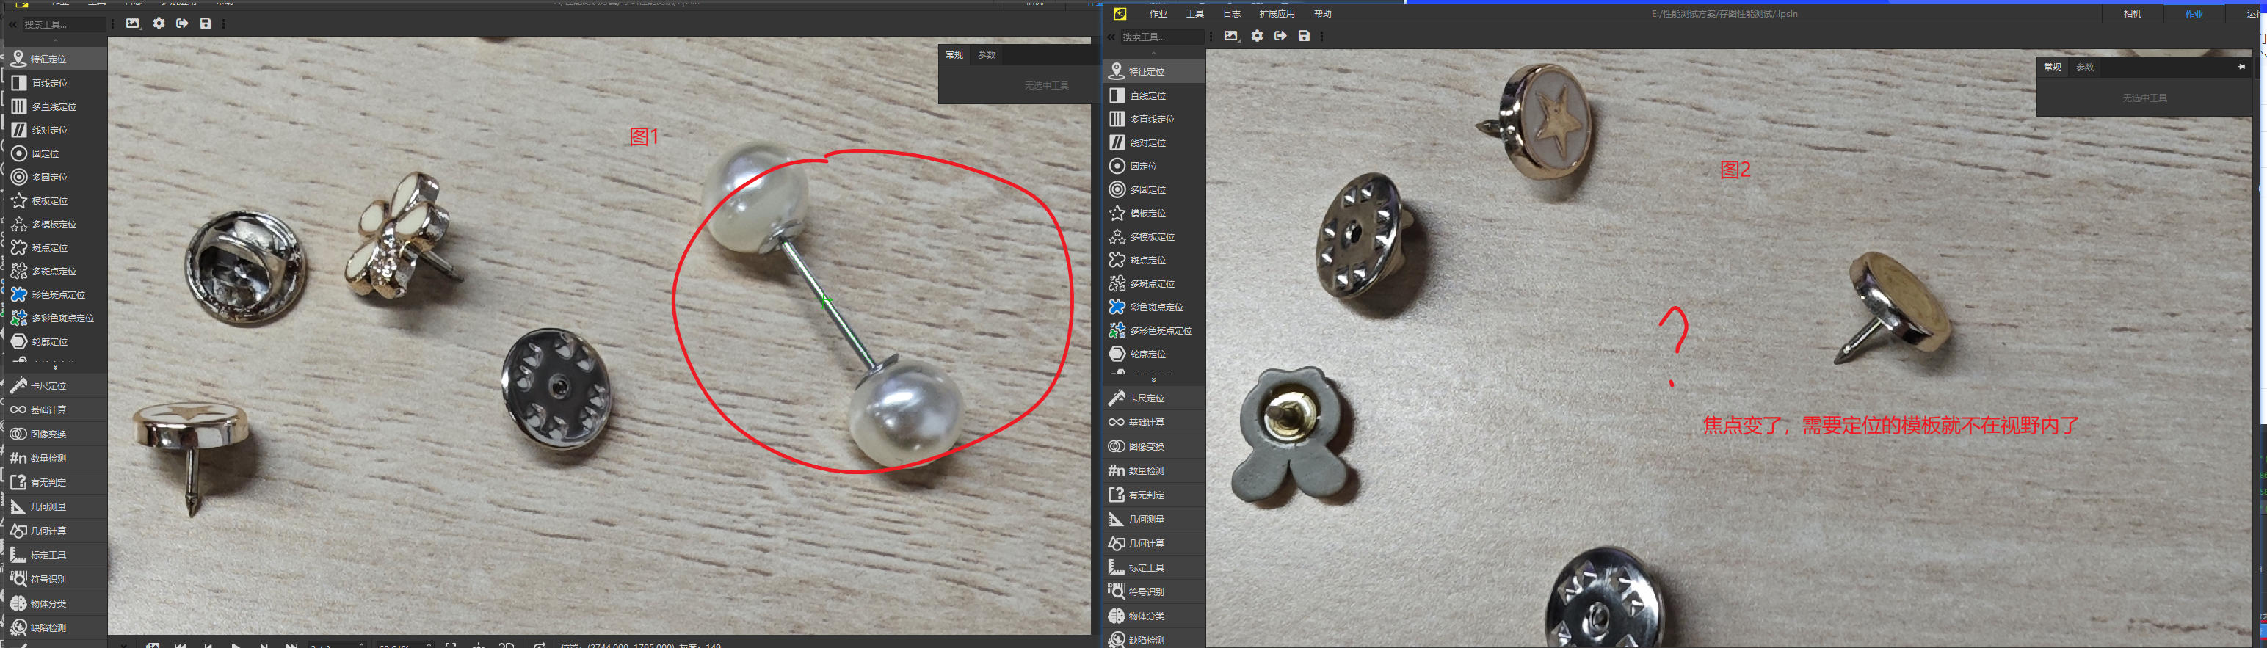Select 模板定位 tool in the 图1 window
2267x648 pixels.
49,200
